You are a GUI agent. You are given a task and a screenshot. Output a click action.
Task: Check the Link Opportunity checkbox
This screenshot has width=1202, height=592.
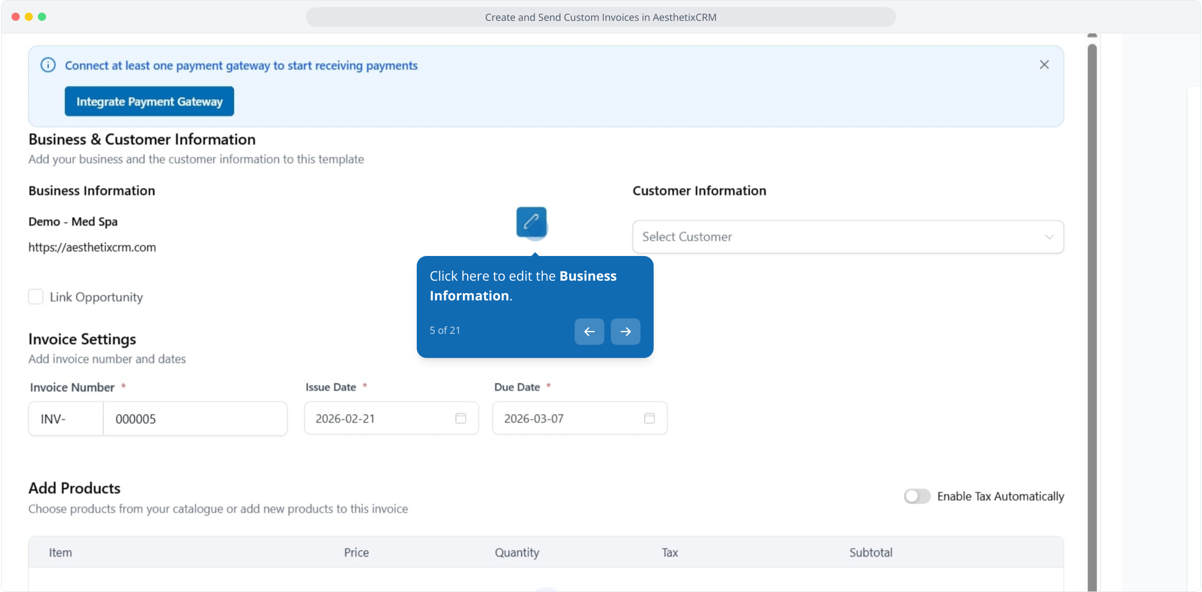coord(36,297)
